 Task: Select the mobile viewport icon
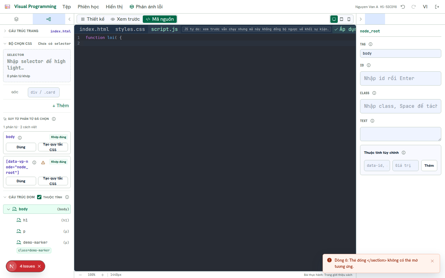(x=349, y=19)
